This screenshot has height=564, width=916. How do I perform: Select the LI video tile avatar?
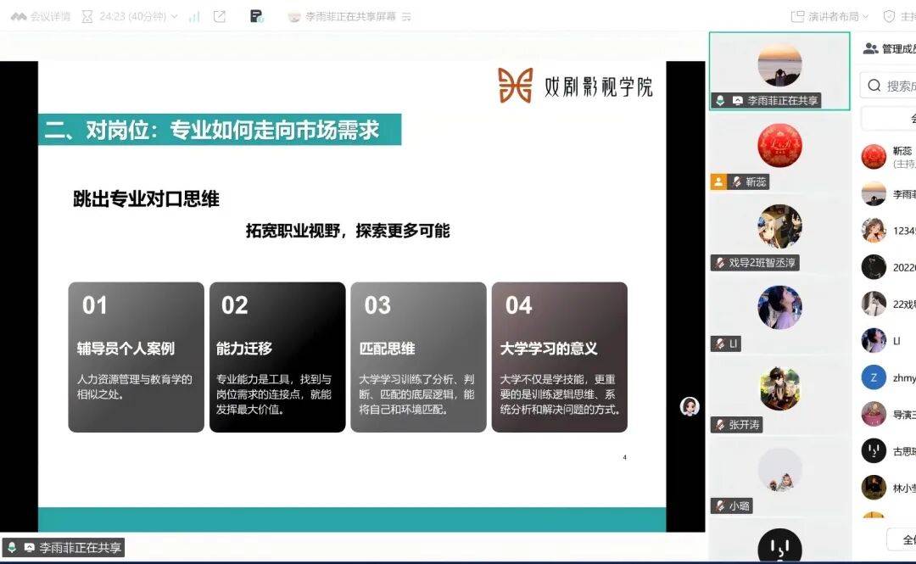coord(779,307)
